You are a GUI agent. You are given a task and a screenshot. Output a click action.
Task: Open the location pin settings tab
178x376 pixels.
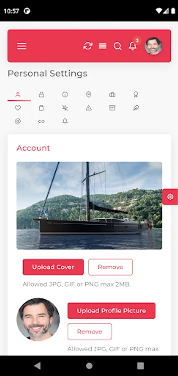(x=88, y=94)
